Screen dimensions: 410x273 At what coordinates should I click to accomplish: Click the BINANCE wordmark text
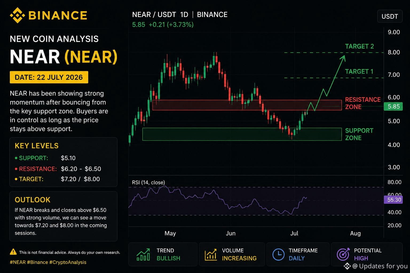coord(58,15)
